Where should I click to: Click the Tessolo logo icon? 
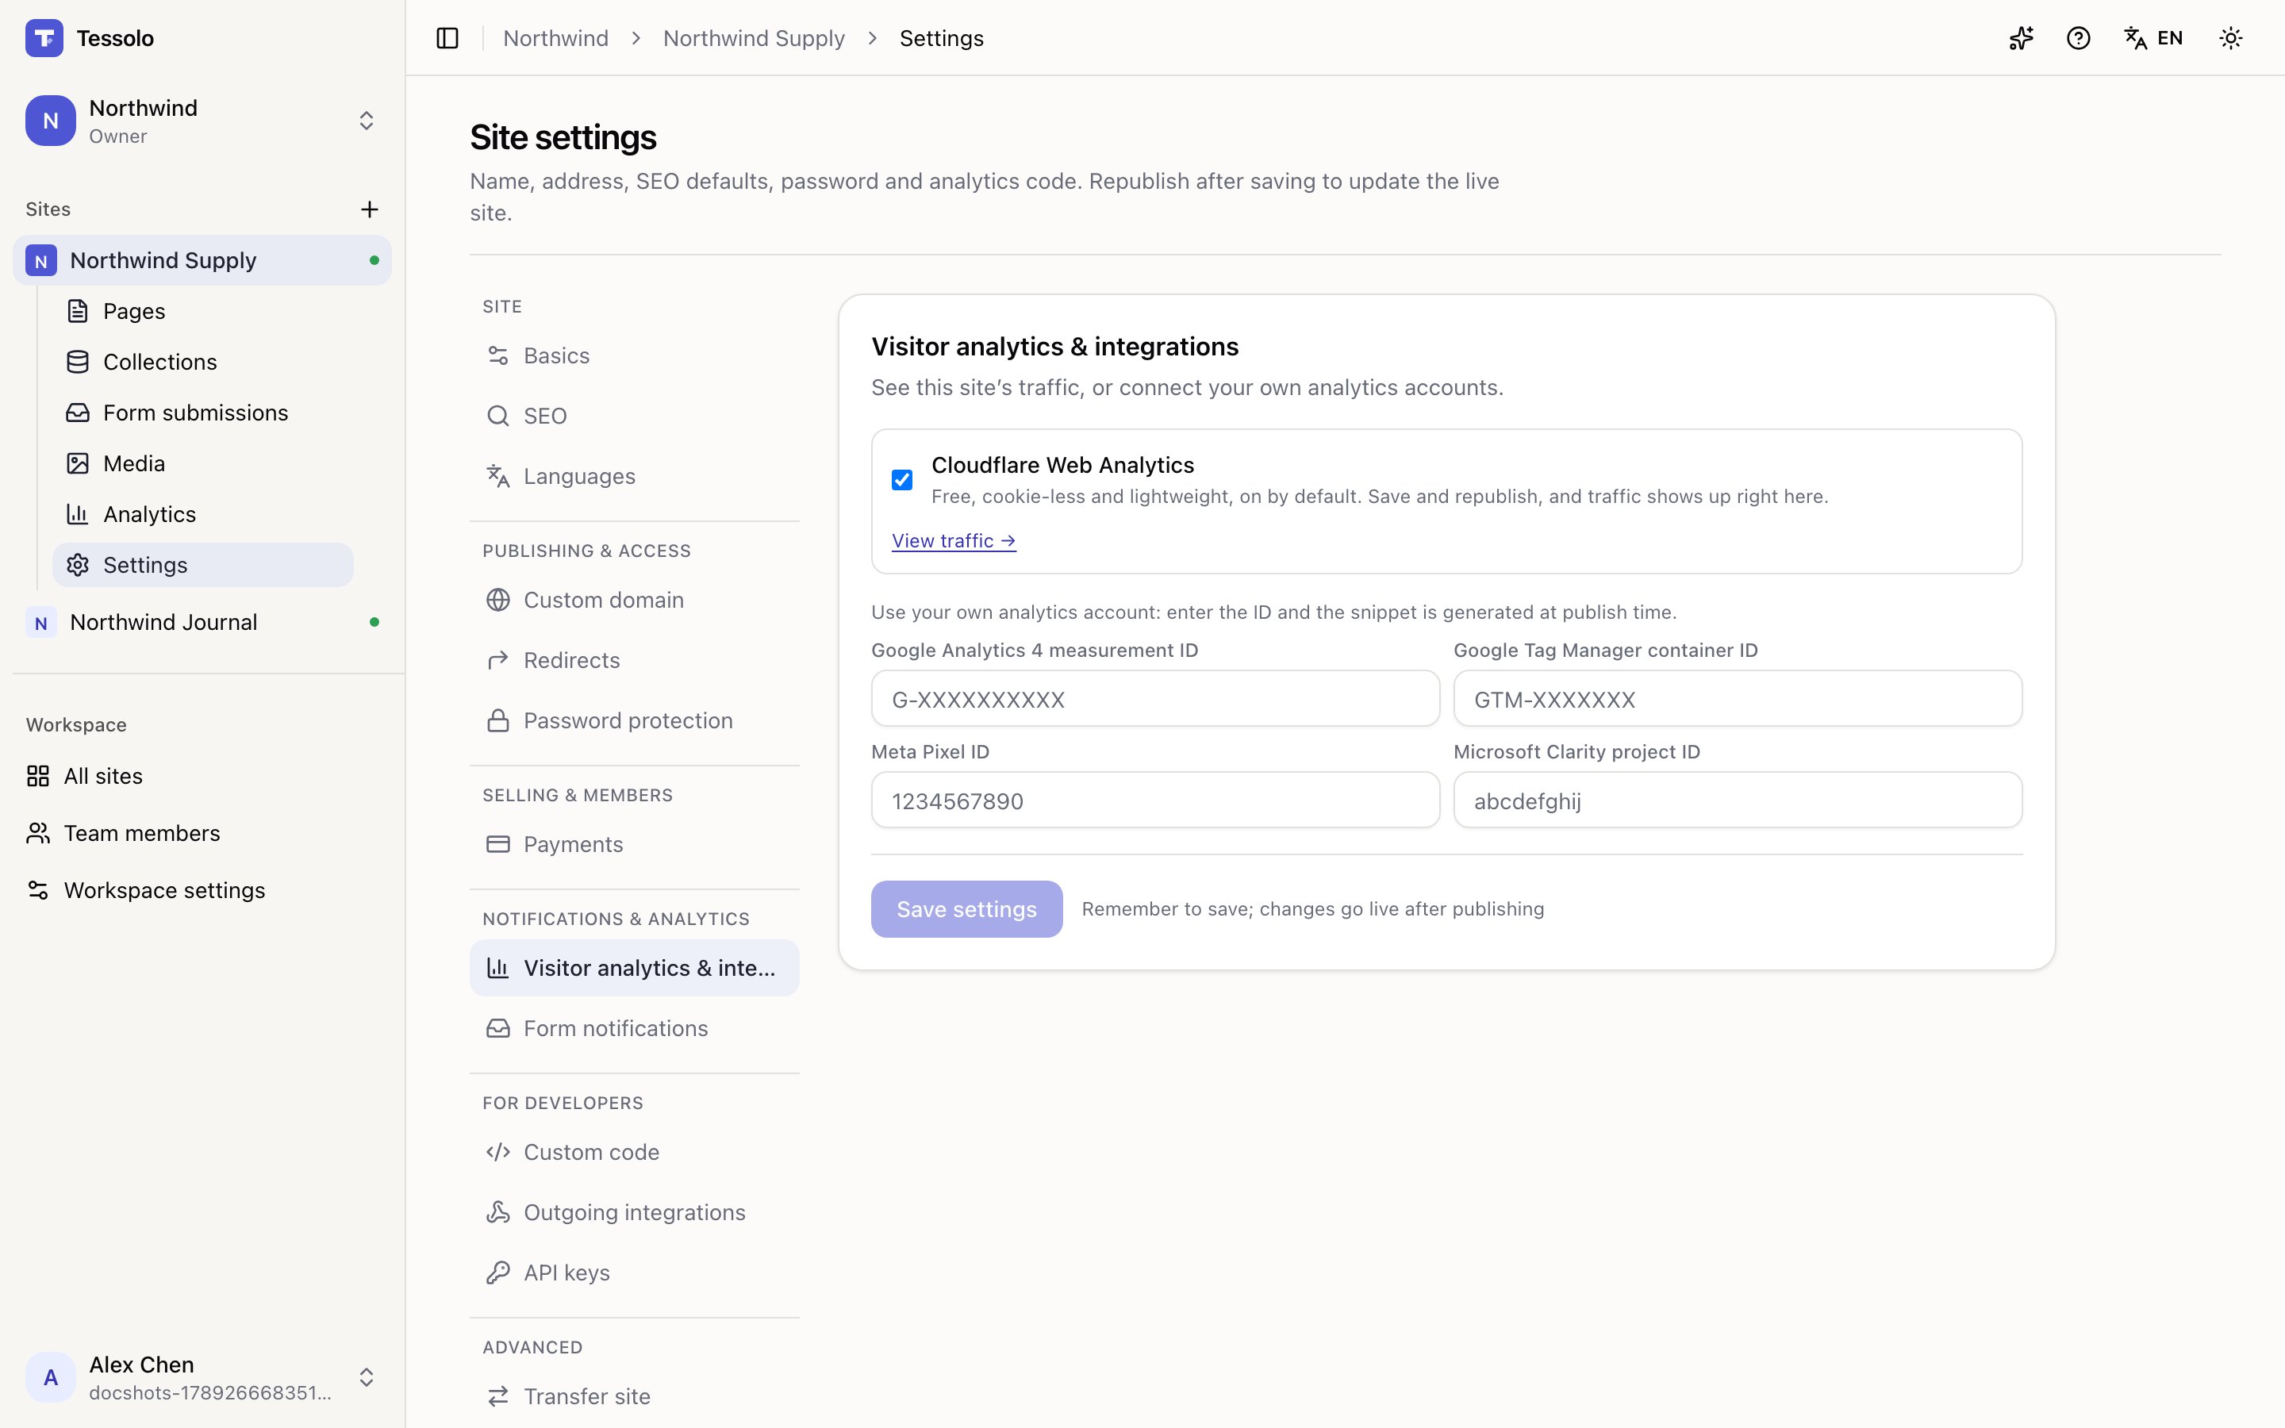[x=44, y=38]
